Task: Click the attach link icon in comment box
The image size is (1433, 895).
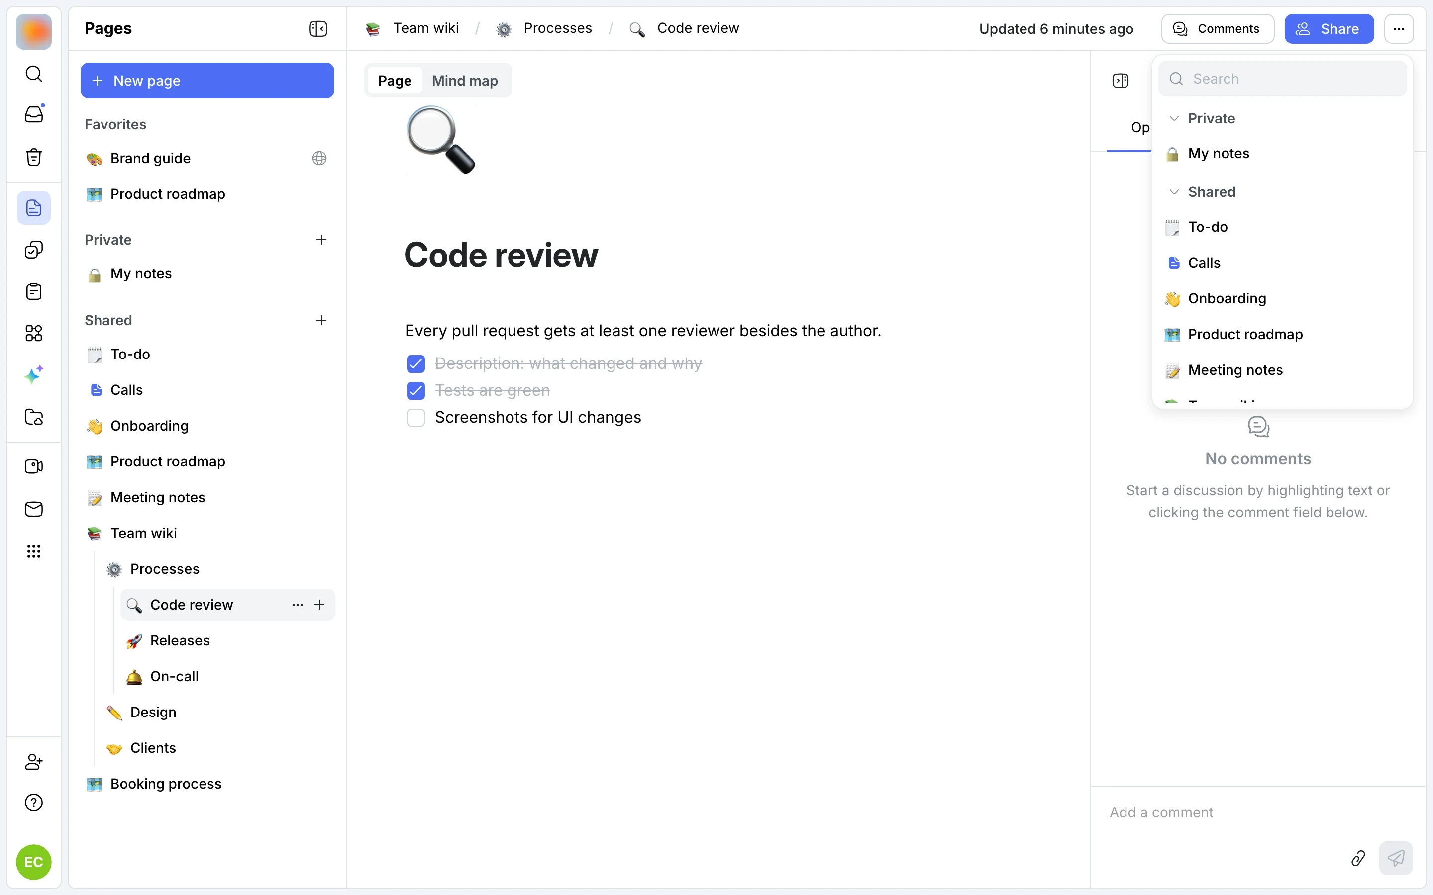Action: point(1358,858)
